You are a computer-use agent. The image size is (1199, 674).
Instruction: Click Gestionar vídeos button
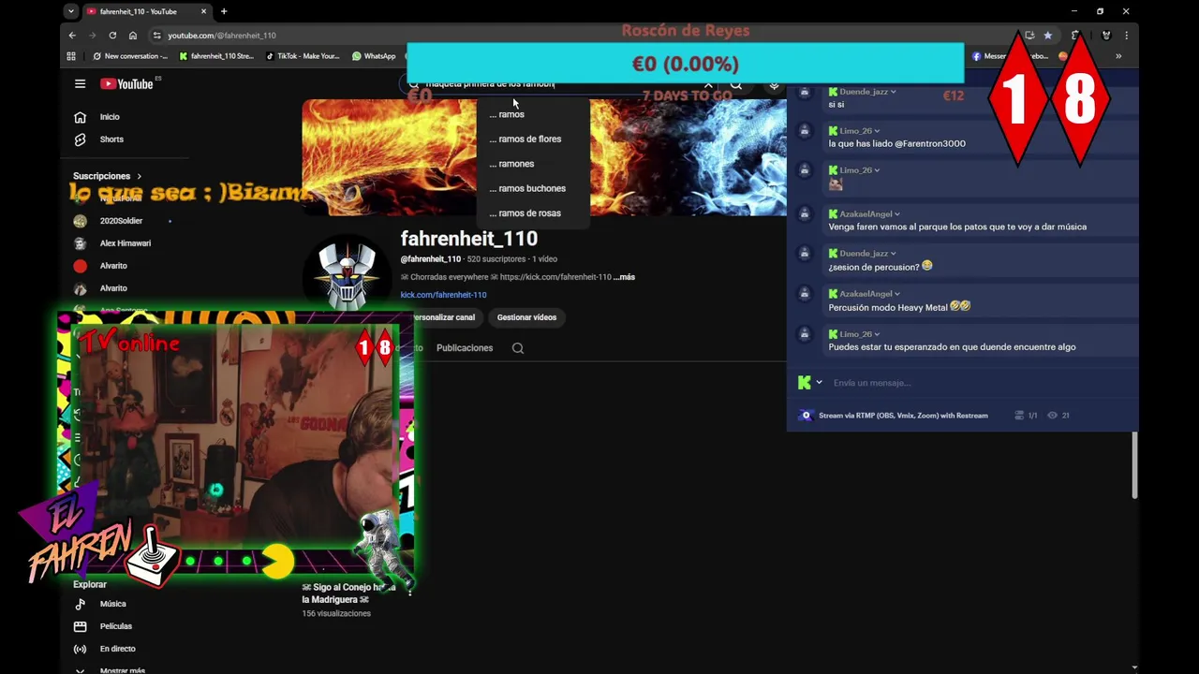pyautogui.click(x=526, y=317)
